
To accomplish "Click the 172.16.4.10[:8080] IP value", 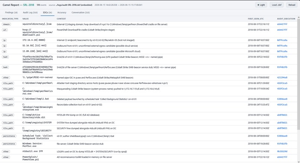I will click(x=33, y=40).
